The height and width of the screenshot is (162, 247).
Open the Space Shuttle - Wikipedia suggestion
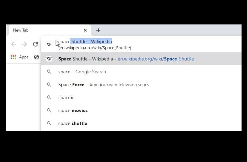pyautogui.click(x=141, y=59)
